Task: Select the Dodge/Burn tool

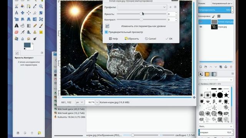Action: [35, 39]
